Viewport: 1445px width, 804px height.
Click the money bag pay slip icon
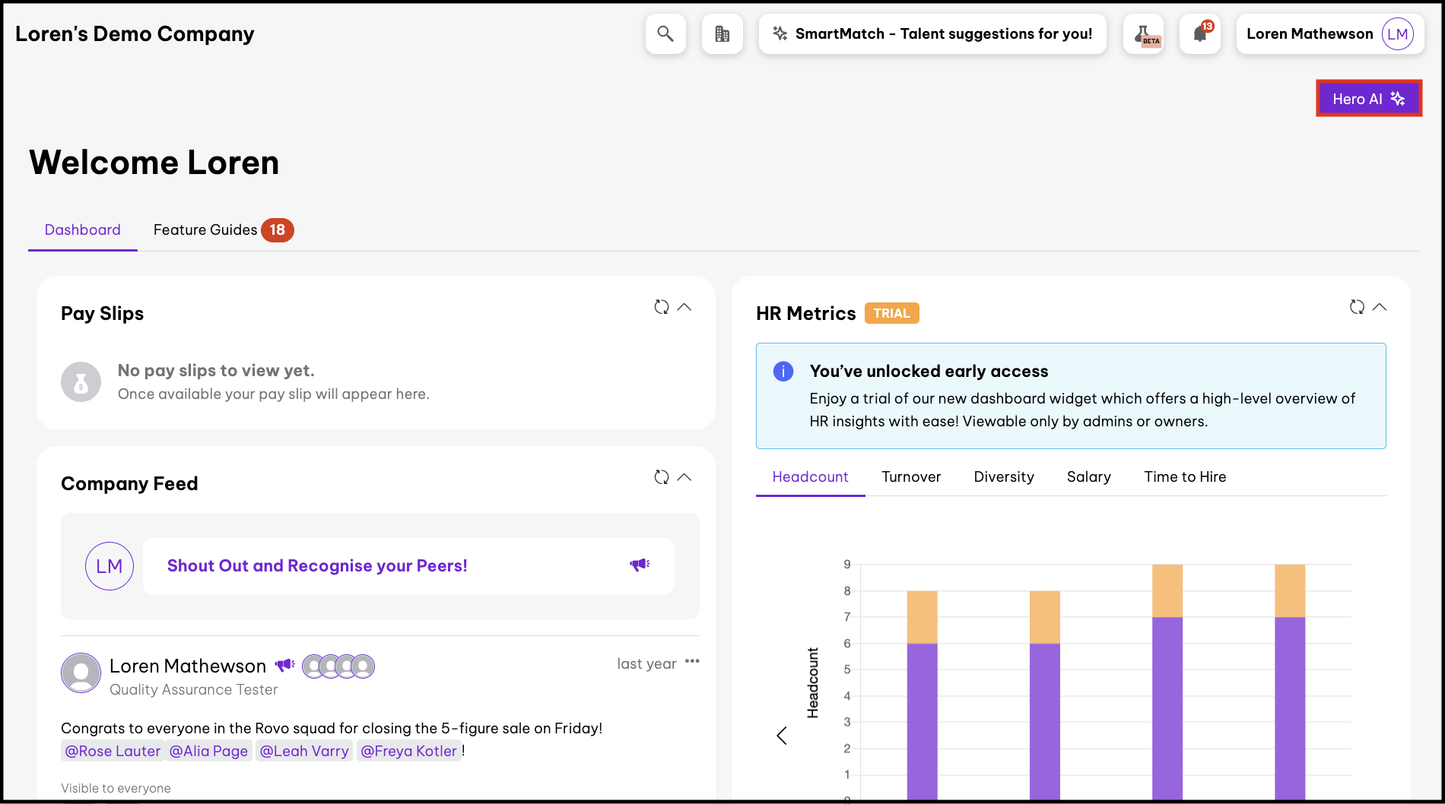(x=81, y=381)
